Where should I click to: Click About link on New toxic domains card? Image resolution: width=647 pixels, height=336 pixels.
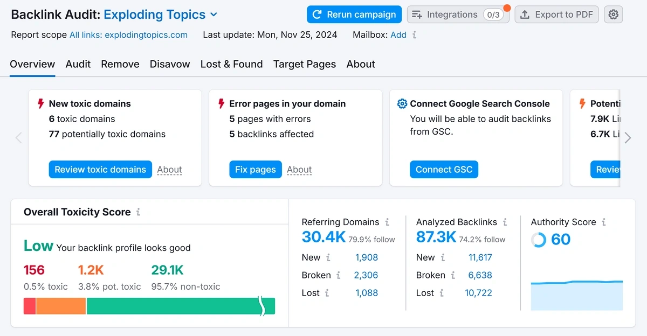click(x=169, y=170)
